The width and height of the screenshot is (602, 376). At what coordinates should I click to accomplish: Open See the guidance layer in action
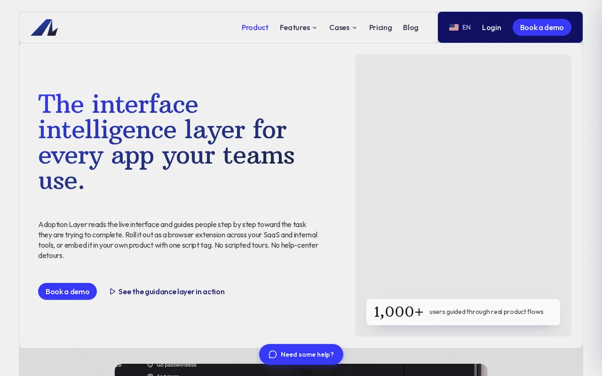pyautogui.click(x=167, y=291)
